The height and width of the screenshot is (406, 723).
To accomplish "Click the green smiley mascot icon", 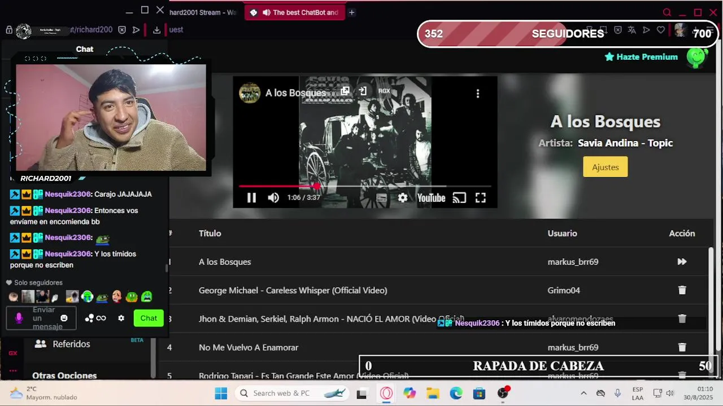I will [697, 57].
